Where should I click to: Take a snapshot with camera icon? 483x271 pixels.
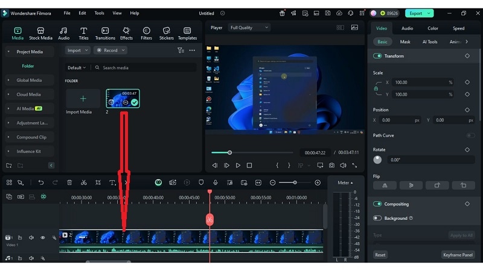(x=331, y=165)
